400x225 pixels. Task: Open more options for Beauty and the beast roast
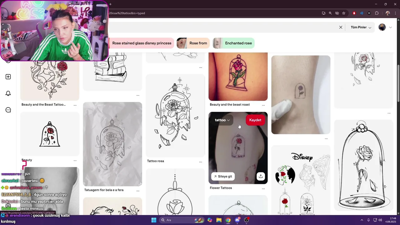click(263, 105)
